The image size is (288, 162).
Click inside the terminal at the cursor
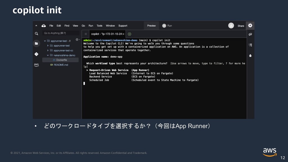pos(84,83)
